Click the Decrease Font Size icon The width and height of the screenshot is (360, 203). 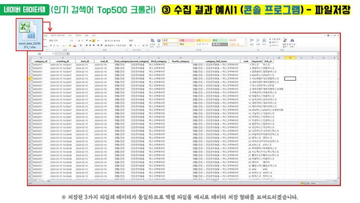(x=82, y=41)
